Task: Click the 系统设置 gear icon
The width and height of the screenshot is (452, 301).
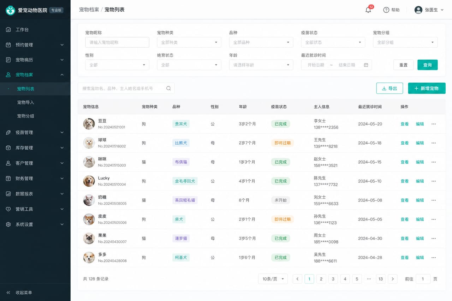Action: (x=8, y=224)
